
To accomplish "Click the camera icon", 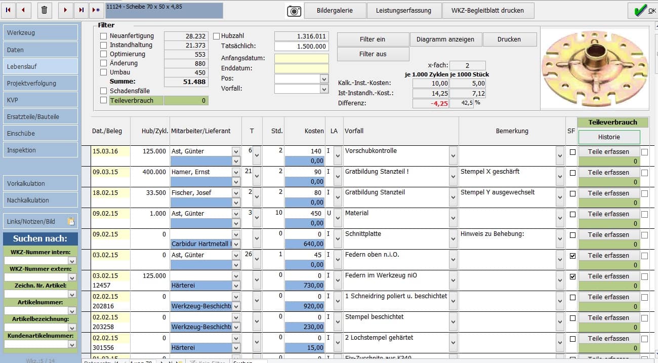I will tap(294, 11).
